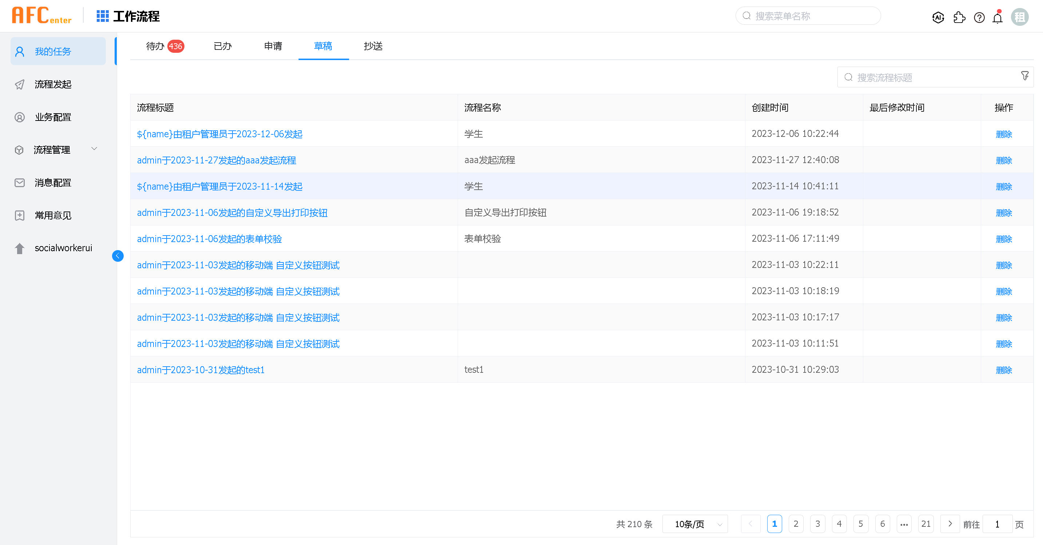Open the 10条/页 page size dropdown
The height and width of the screenshot is (545, 1043).
[x=695, y=524]
